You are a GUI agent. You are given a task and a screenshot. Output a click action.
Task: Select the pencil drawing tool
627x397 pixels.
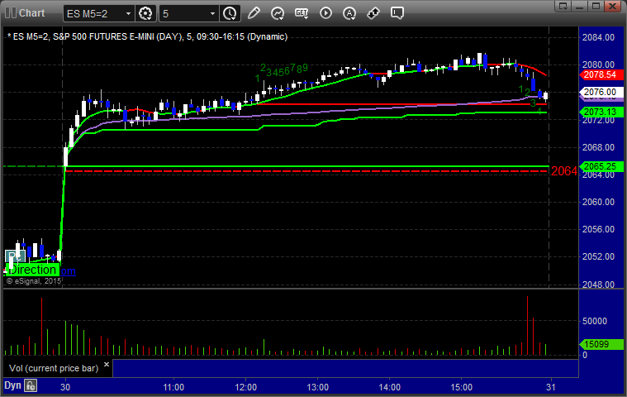tap(254, 13)
